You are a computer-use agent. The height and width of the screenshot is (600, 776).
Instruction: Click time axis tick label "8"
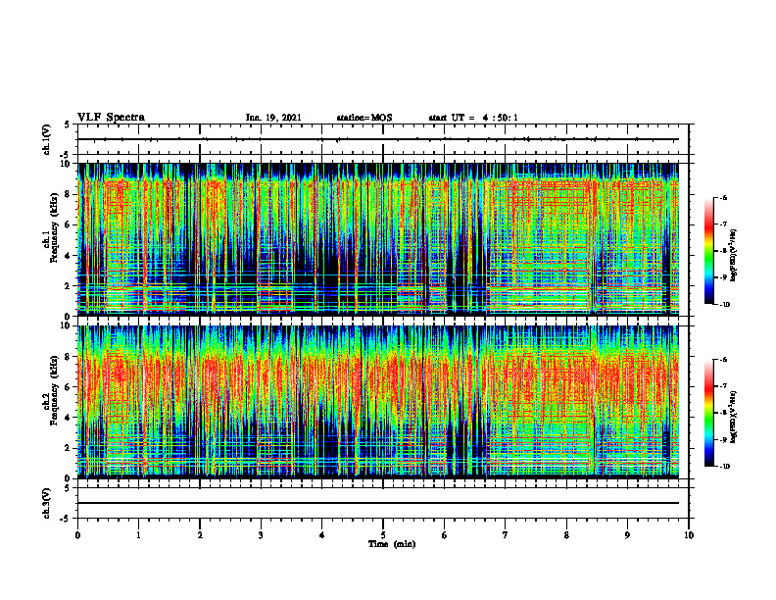566,534
